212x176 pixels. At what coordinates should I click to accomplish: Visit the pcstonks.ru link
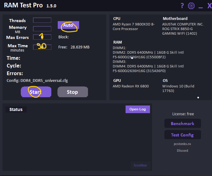point(182,144)
